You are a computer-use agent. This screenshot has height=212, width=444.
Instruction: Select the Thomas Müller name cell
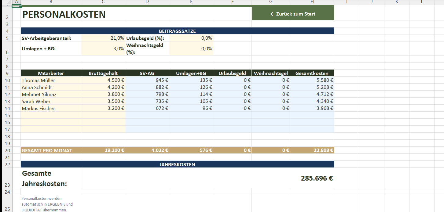point(51,80)
